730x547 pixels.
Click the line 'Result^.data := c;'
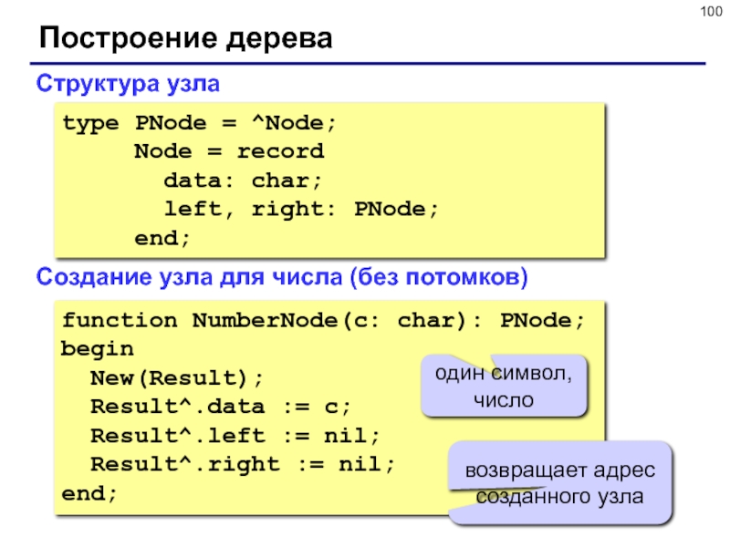(220, 407)
